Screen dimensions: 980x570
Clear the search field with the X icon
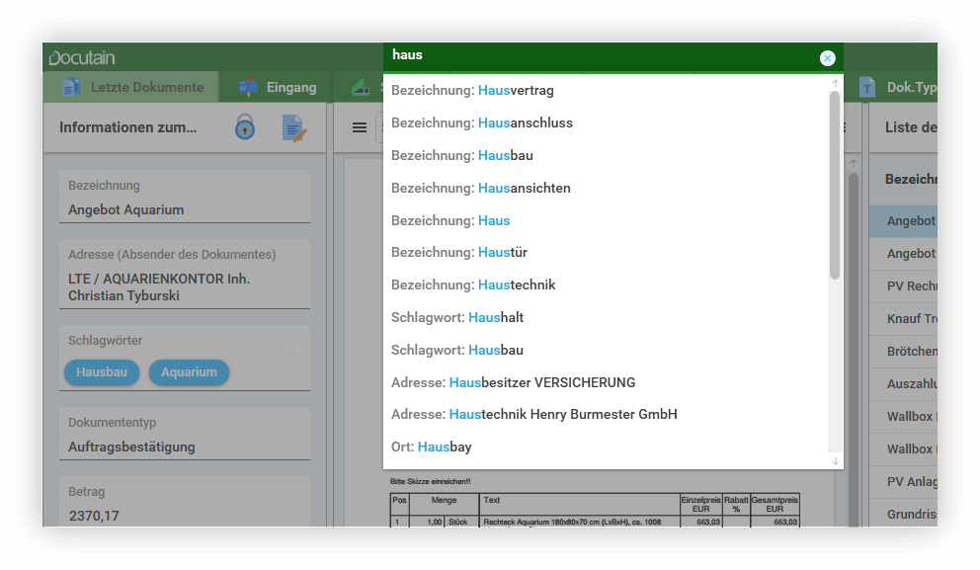pyautogui.click(x=827, y=58)
